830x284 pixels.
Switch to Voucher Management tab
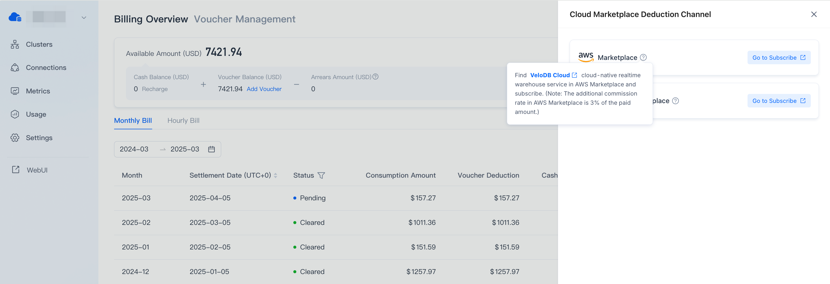pos(245,19)
